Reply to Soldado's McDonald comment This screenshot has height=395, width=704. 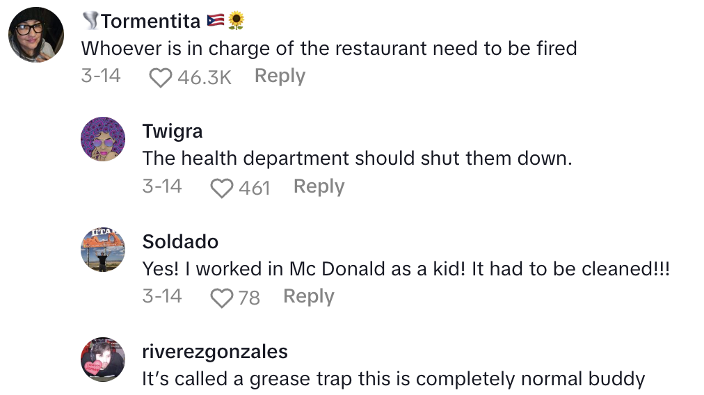(x=308, y=297)
